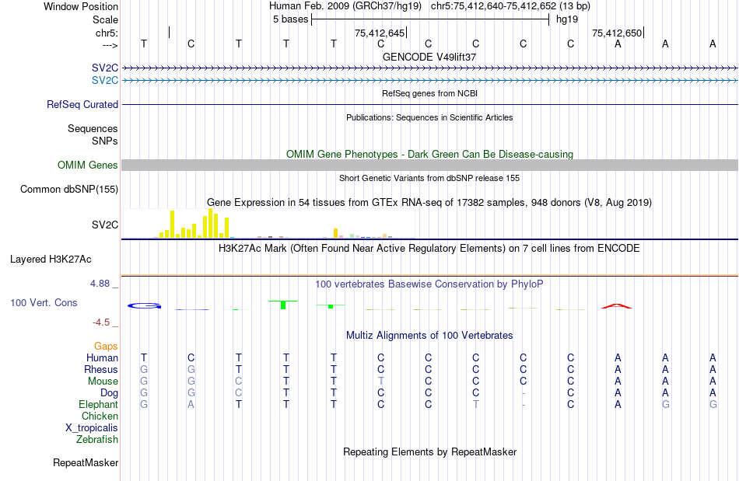The width and height of the screenshot is (739, 481).
Task: Click the Chicken alignment row label
Action: tap(100, 416)
